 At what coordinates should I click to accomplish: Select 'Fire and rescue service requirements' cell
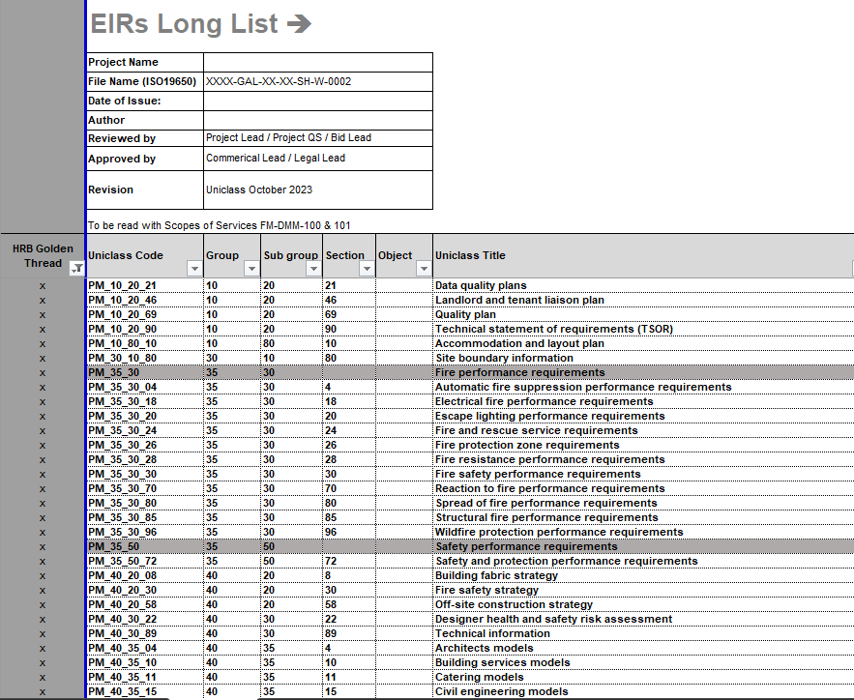(x=643, y=430)
